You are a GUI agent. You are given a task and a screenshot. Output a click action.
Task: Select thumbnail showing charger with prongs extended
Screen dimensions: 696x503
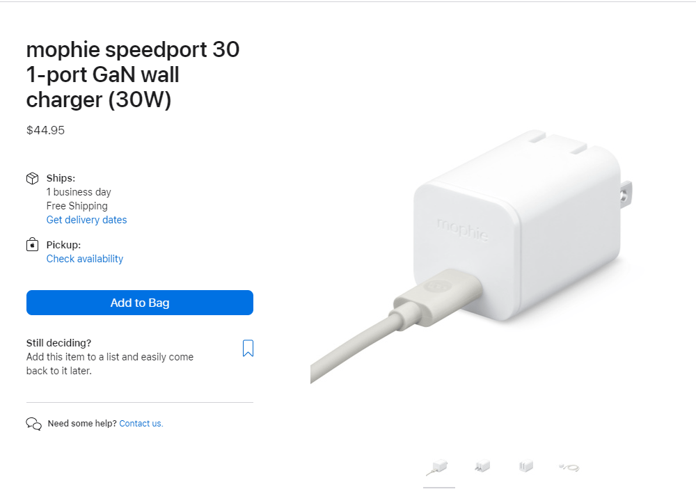(x=482, y=466)
